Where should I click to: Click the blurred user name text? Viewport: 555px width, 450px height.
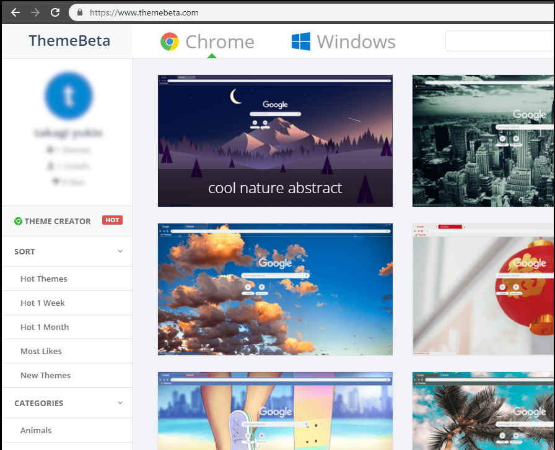(x=68, y=133)
